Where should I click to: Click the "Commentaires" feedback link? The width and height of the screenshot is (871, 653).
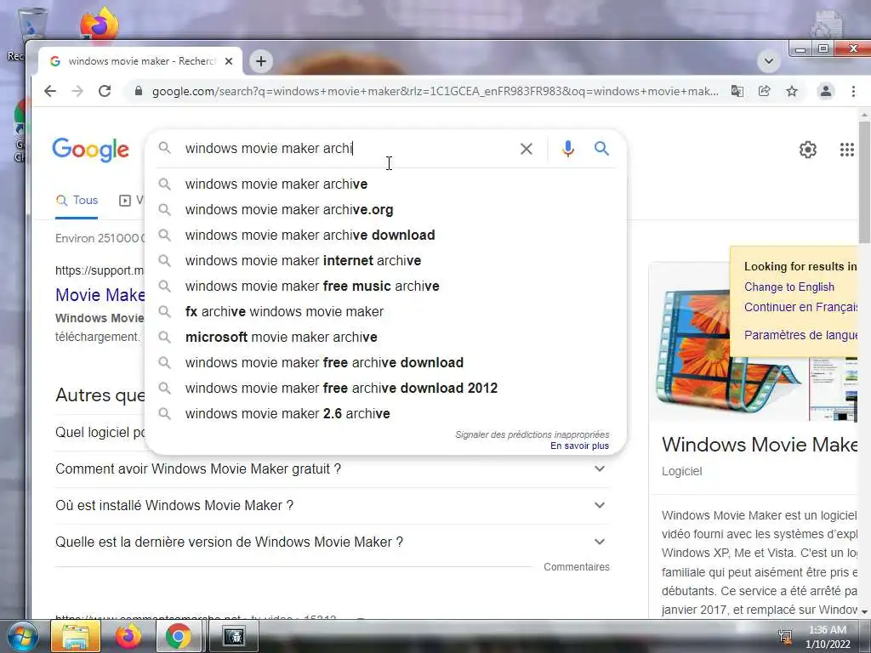tap(576, 567)
